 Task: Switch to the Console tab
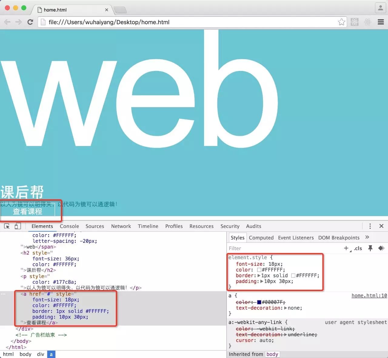69,226
